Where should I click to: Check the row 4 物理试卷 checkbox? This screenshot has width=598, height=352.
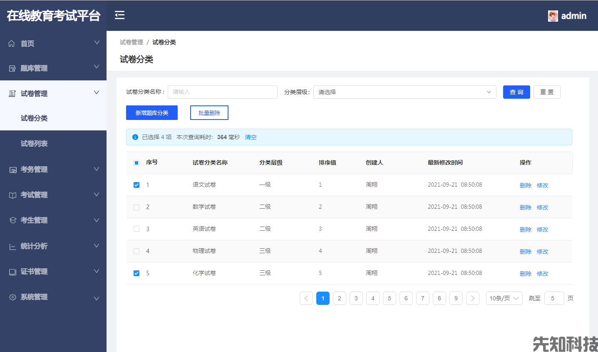[x=136, y=251]
